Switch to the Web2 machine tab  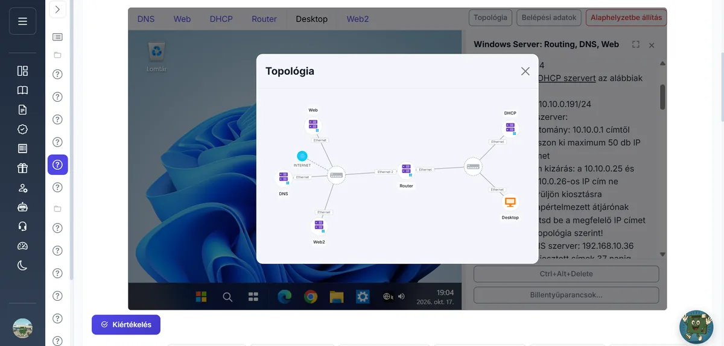[x=358, y=19]
